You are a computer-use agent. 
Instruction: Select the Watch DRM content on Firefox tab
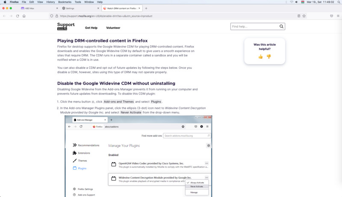[121, 8]
